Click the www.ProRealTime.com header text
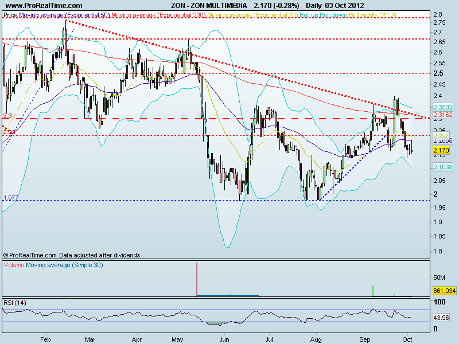Screen dimensions: 459x344 [44, 5]
